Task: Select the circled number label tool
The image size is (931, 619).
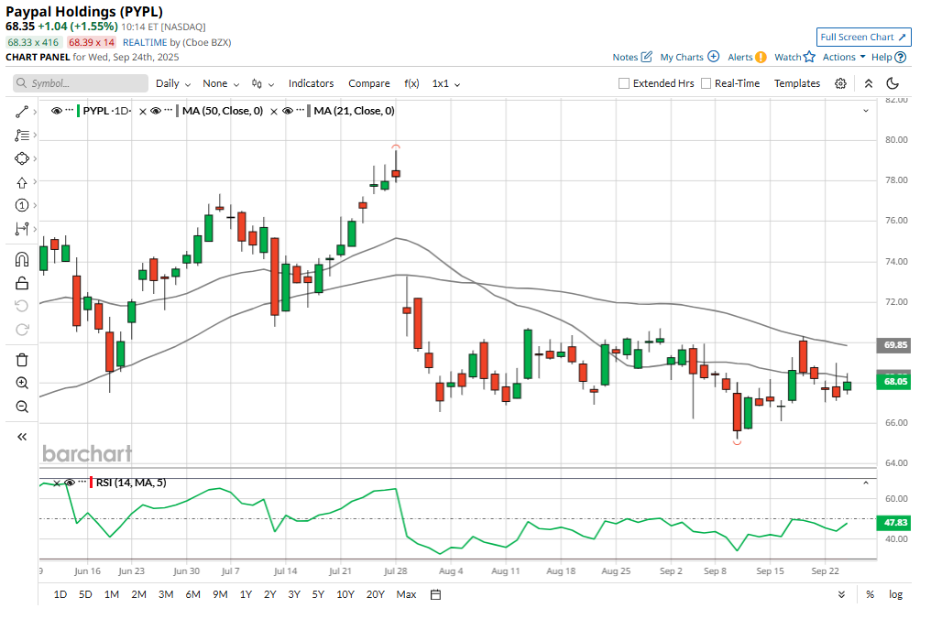Action: 22,205
